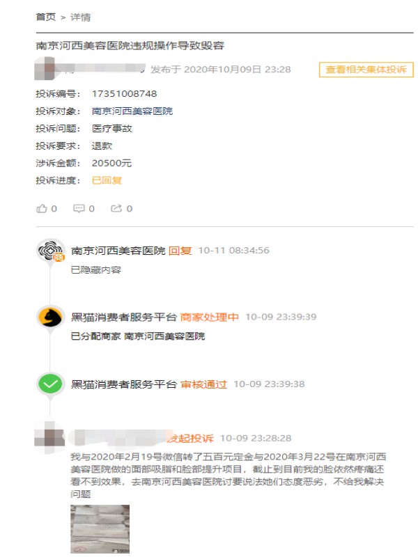Open the attached complaint photo thumbnail
This screenshot has width=418, height=557.
(x=100, y=529)
